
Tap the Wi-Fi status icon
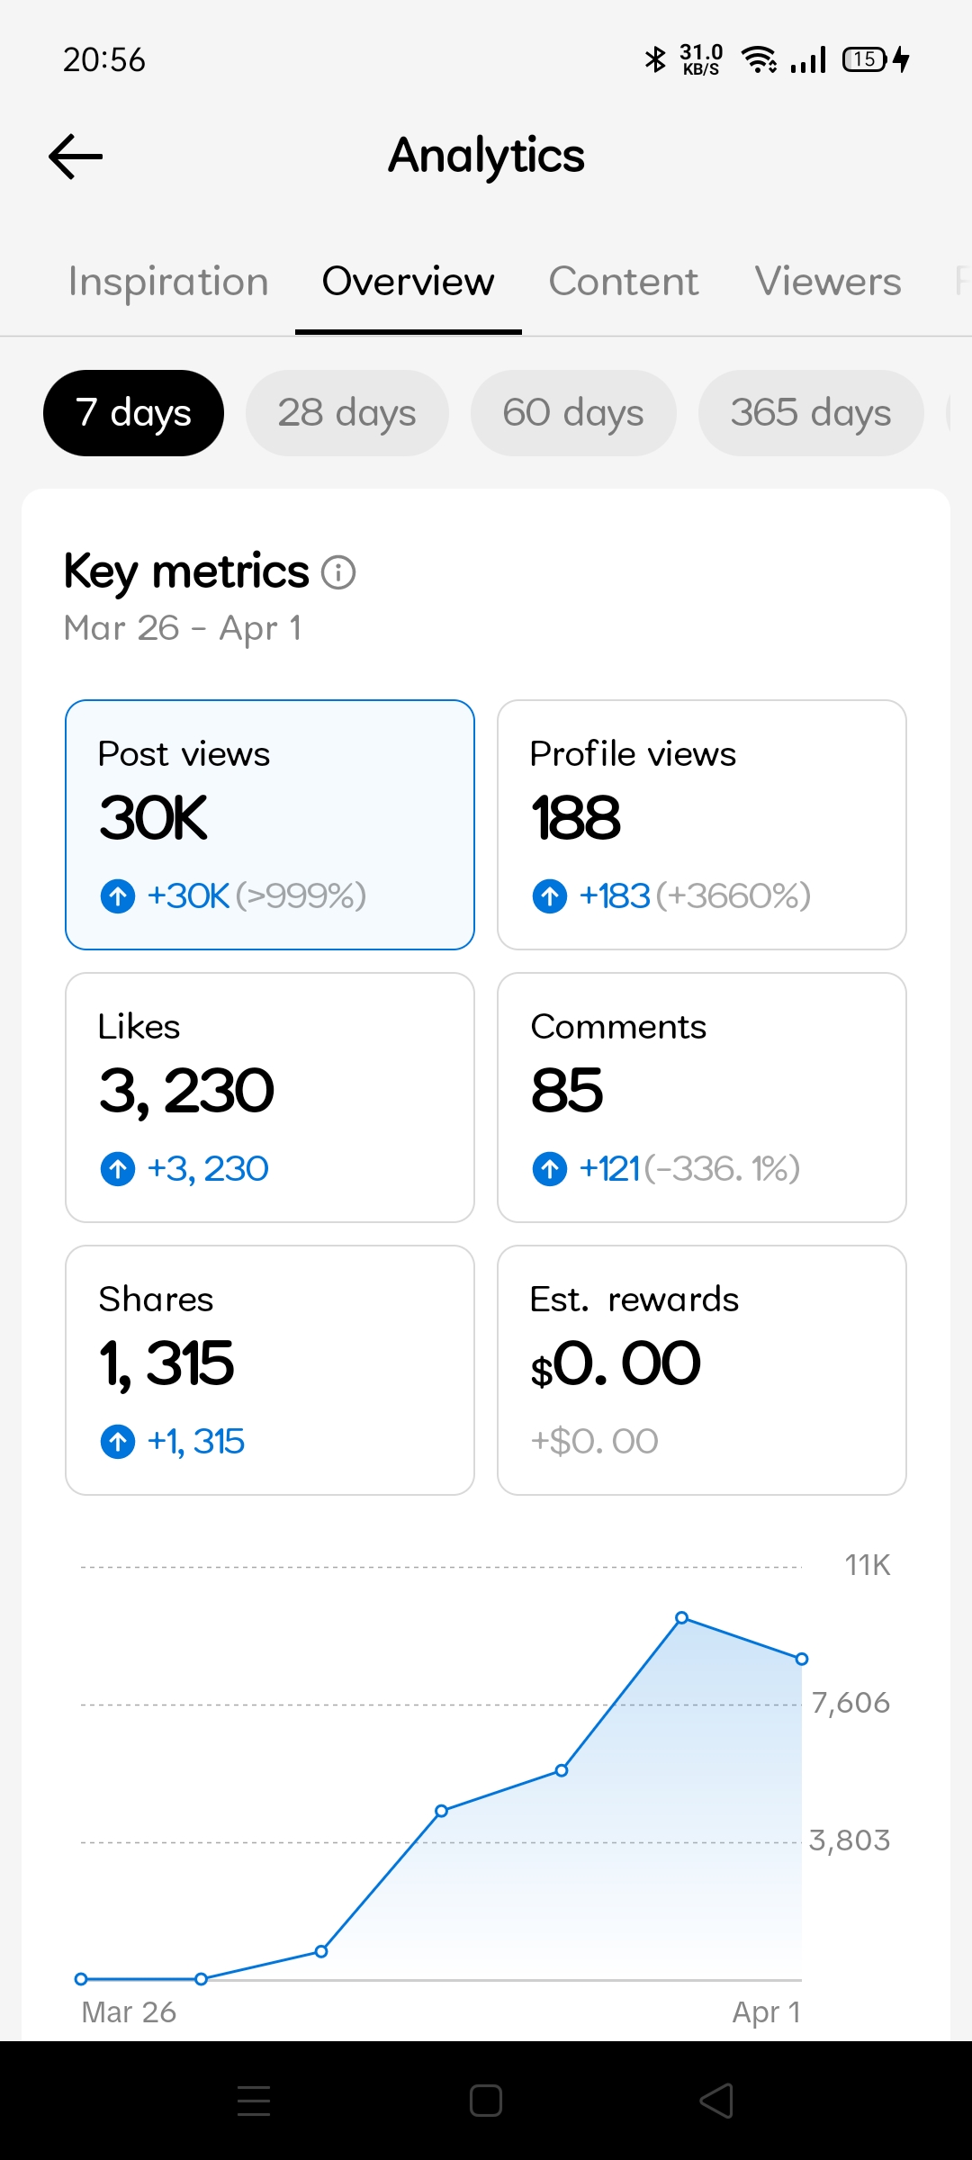tap(759, 60)
